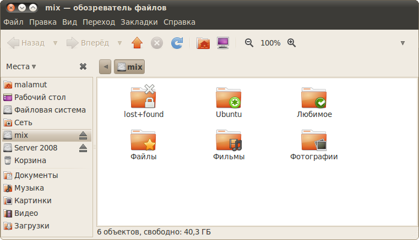This screenshot has height=240, width=419.
Task: Close the sidebar panel
Action: (83, 66)
